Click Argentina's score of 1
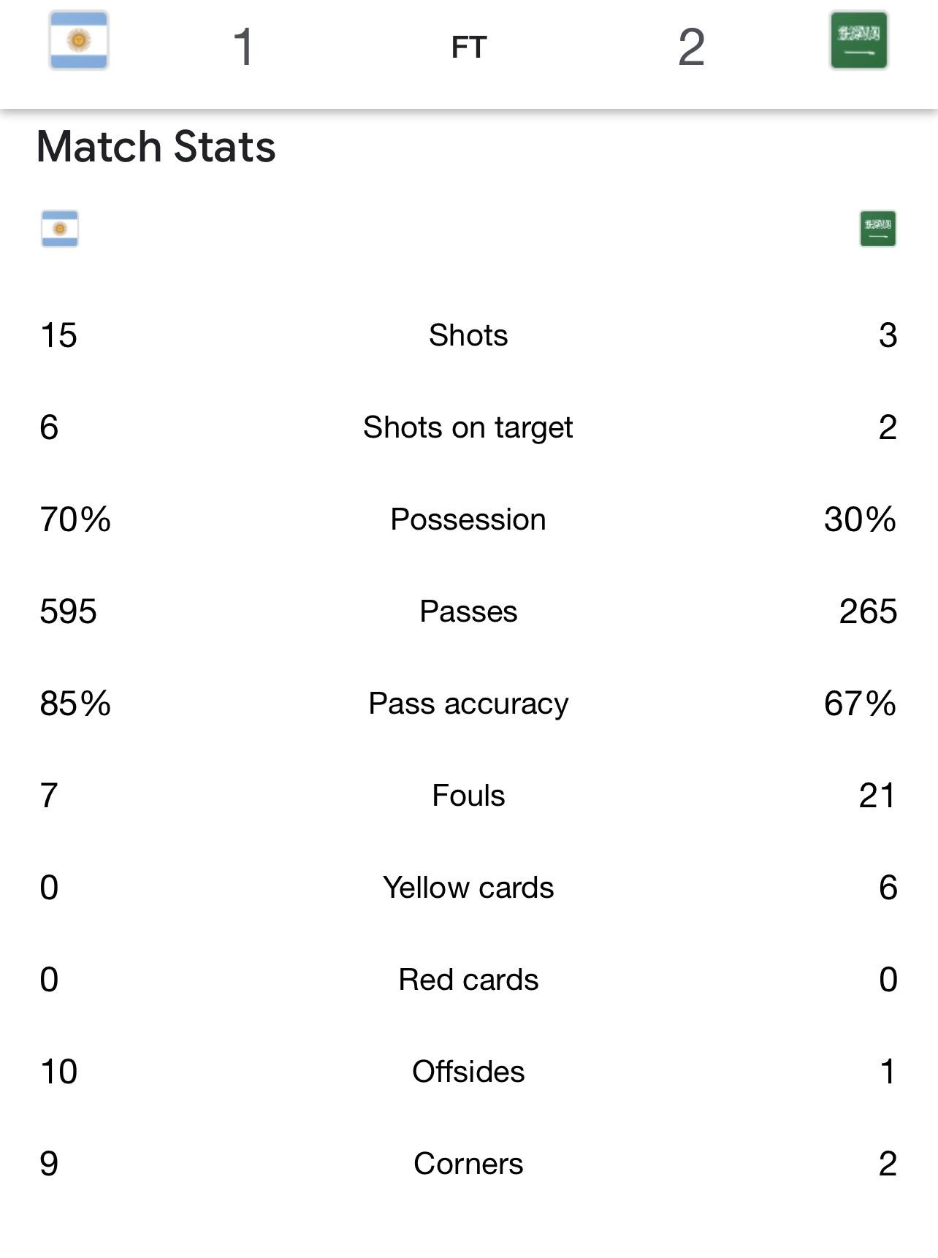Viewport: 938px width, 1258px height. 243,47
